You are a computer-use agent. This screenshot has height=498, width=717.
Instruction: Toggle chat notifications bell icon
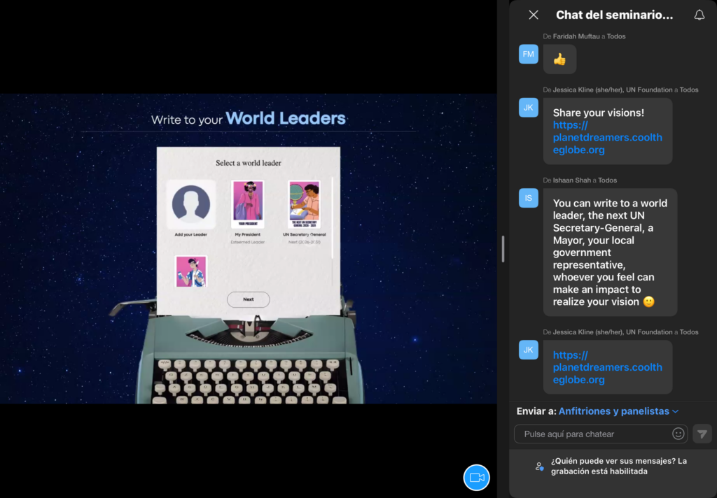pos(699,15)
